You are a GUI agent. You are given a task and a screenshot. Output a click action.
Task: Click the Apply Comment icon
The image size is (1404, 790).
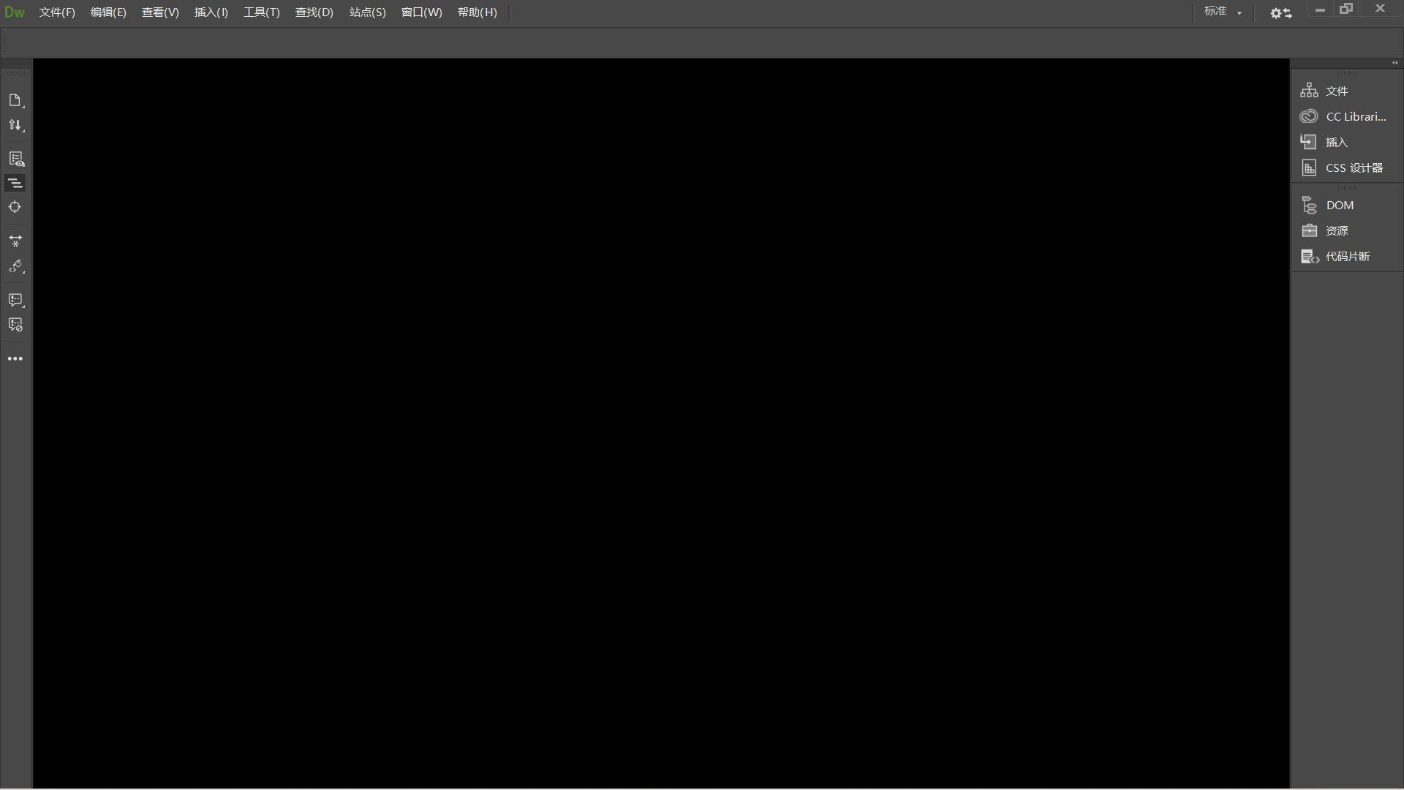[x=15, y=300]
